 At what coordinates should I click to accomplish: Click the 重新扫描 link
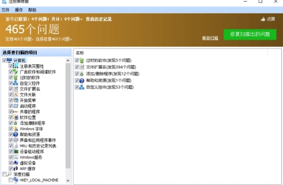pos(210,38)
